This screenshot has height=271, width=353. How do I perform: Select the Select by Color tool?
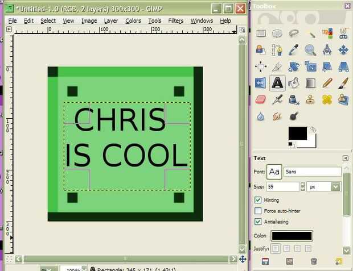coord(327,34)
